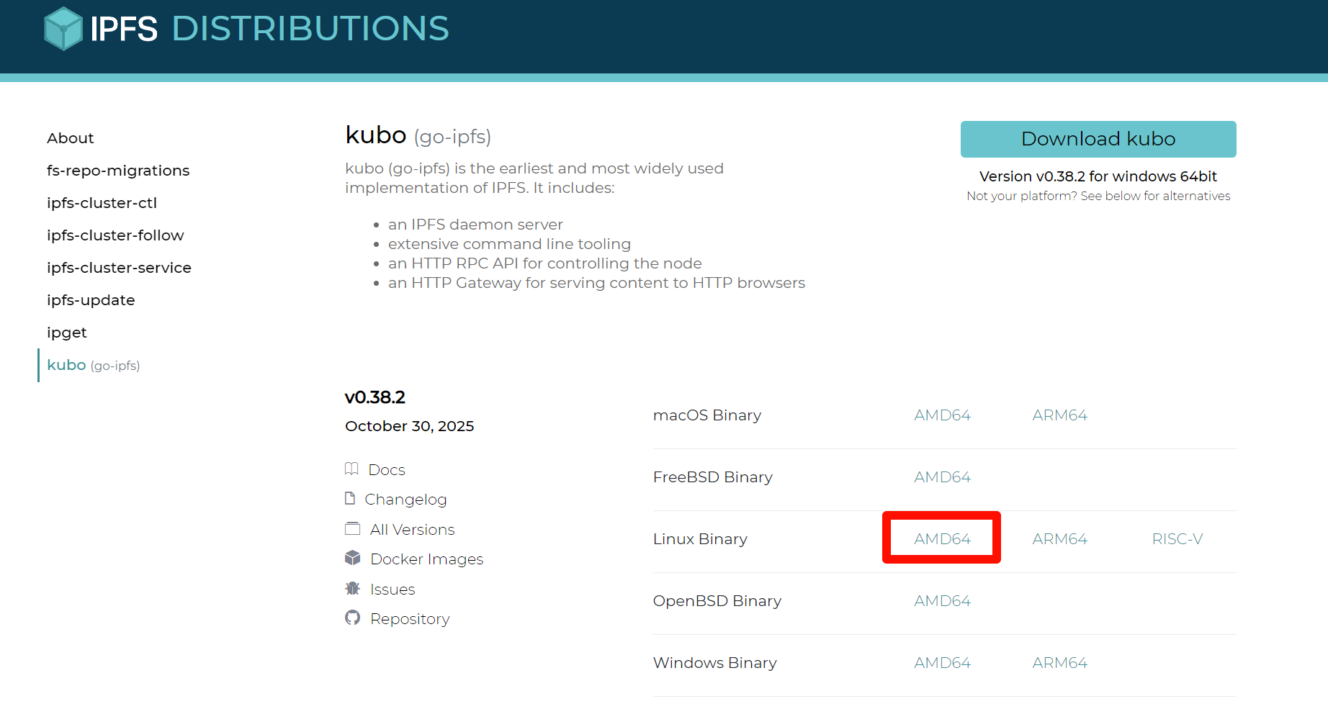The image size is (1328, 727).
Task: Open fs-repo-migrations in sidebar
Action: click(x=118, y=171)
